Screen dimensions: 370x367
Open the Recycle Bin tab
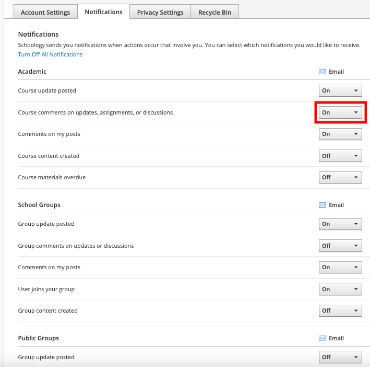point(214,13)
